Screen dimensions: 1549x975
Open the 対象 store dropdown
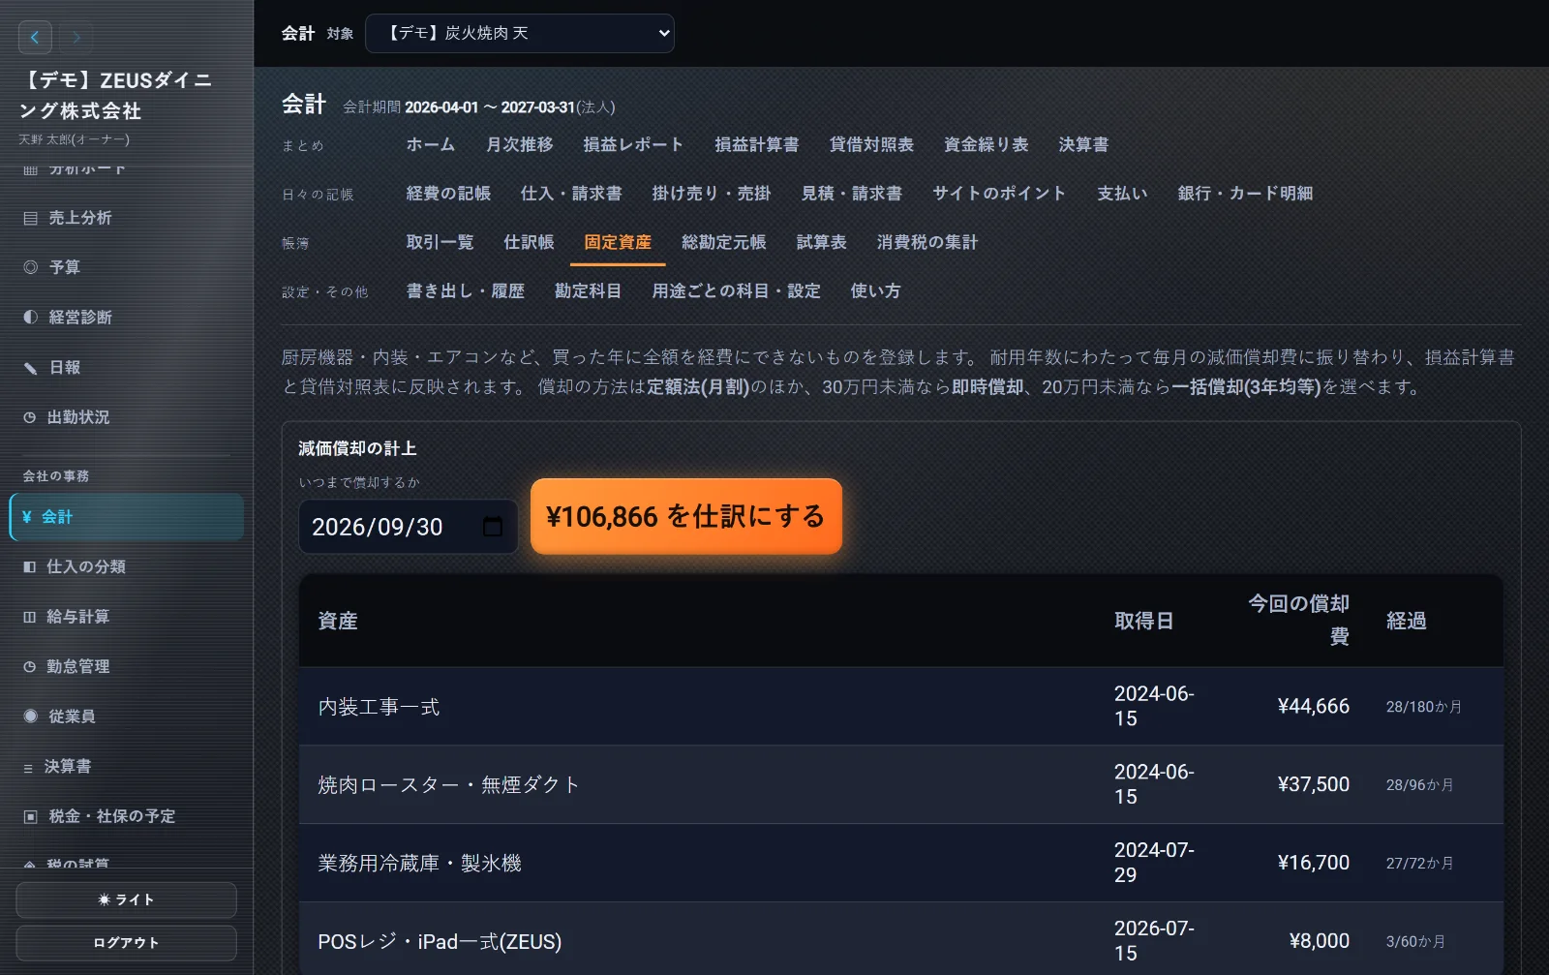[x=520, y=33]
